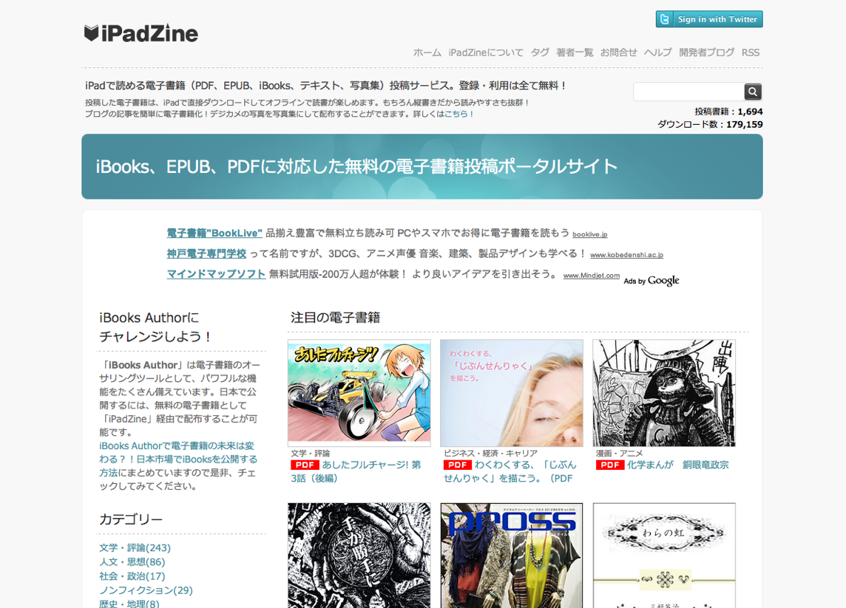Select category 人文・思想(86)
Image resolution: width=846 pixels, height=608 pixels.
132,561
